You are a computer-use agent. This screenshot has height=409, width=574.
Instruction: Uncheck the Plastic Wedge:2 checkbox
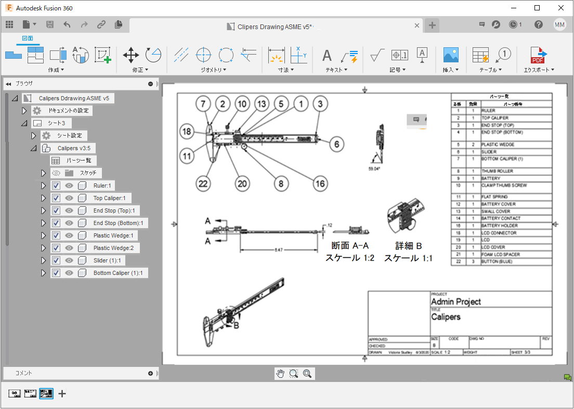(x=55, y=248)
